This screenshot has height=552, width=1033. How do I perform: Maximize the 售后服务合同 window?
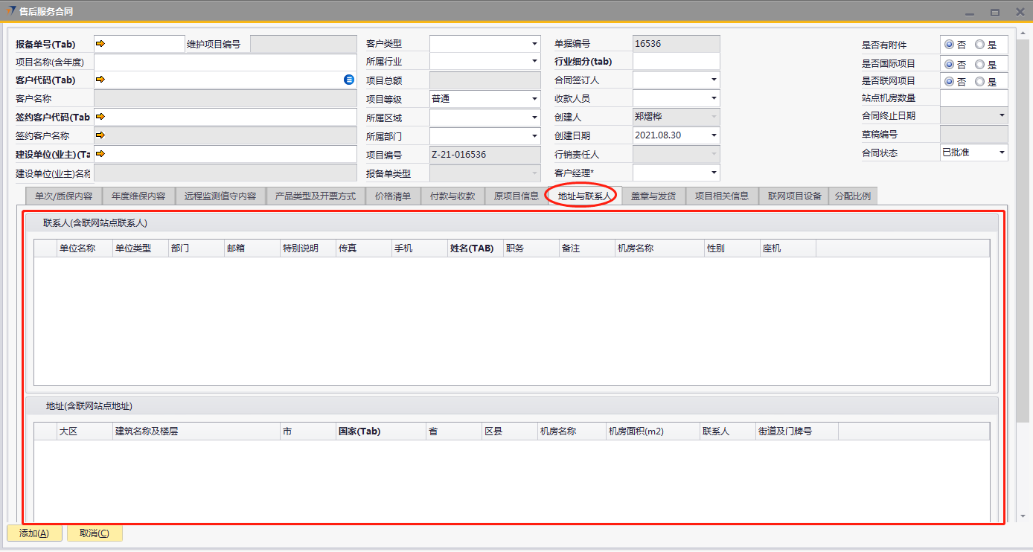(994, 12)
